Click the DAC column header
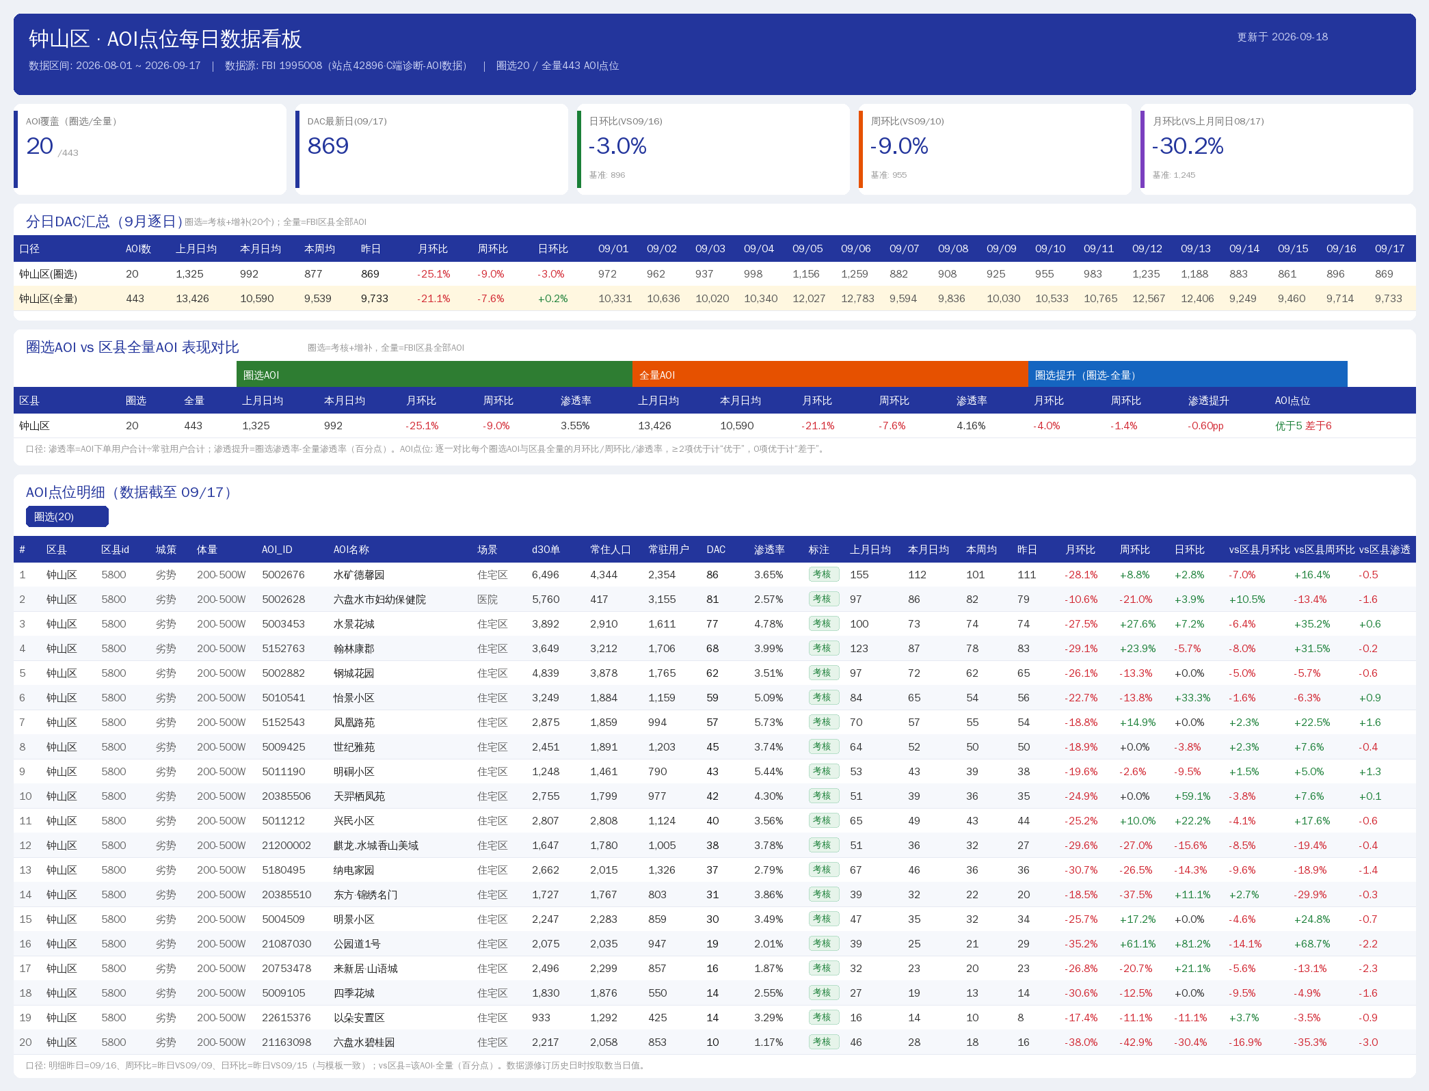Viewport: 1429px width, 1091px height. [x=716, y=550]
